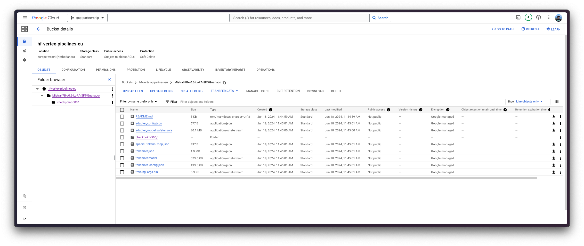Open the main navigation hamburger menu

(x=25, y=18)
